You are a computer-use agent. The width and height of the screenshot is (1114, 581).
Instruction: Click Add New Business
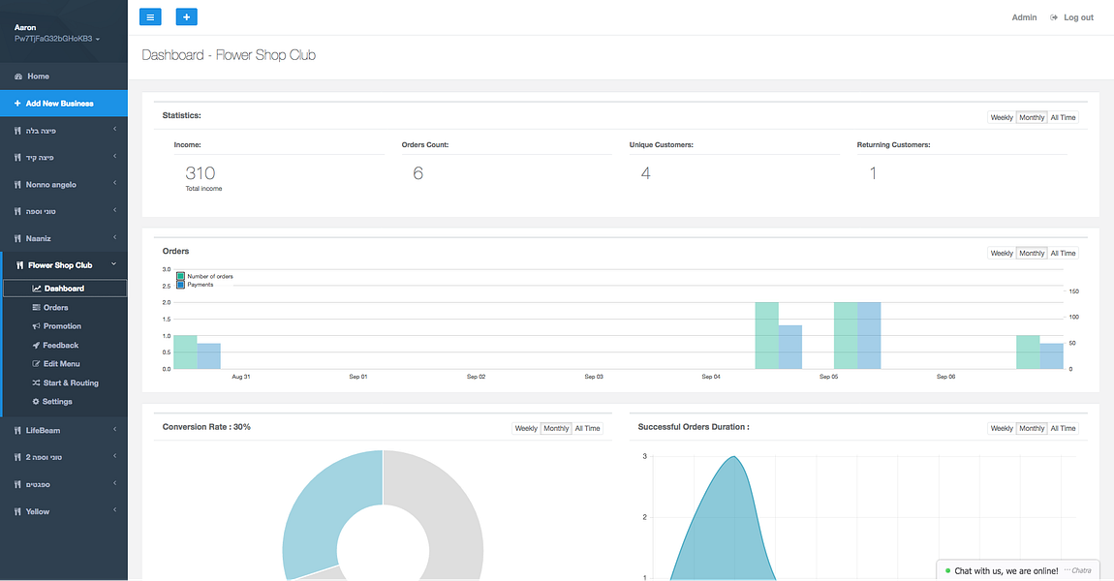pos(64,103)
